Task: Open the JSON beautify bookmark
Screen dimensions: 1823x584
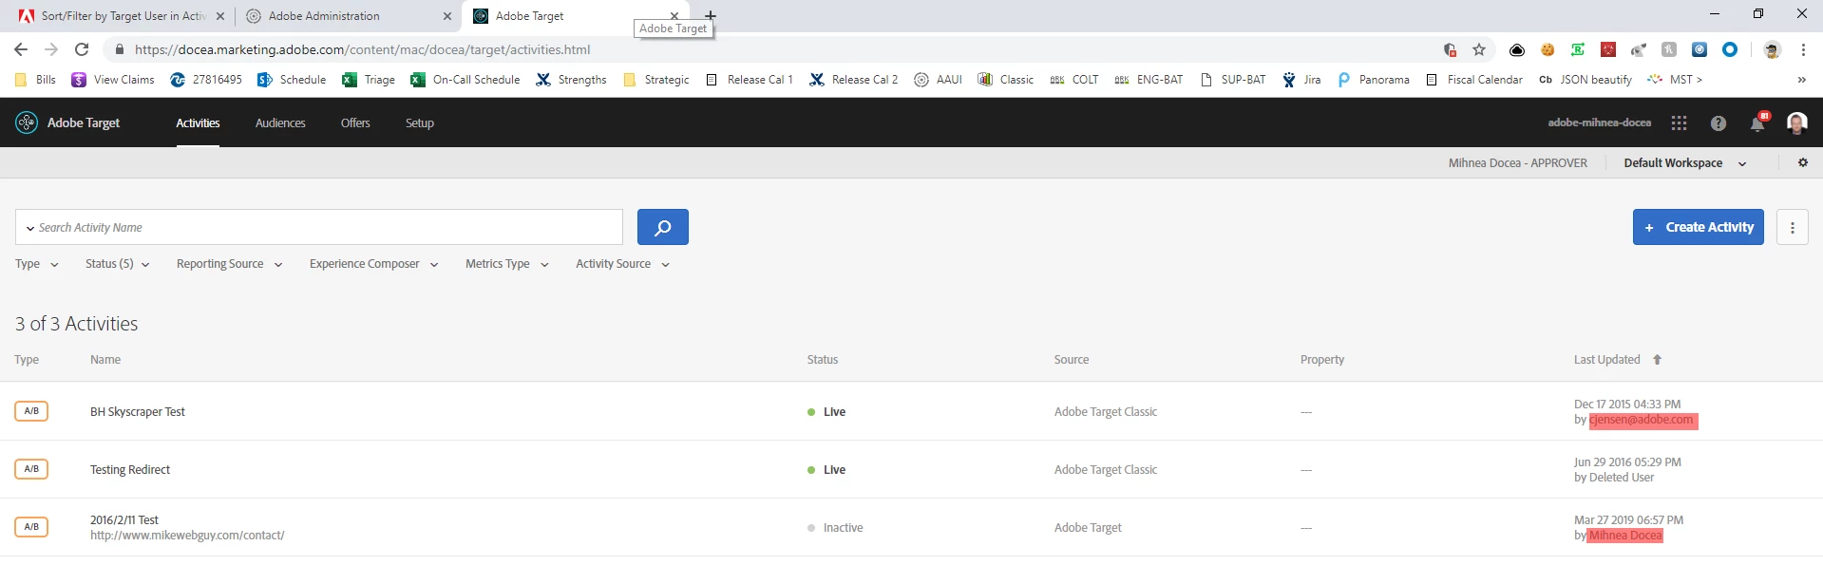Action: coord(1585,80)
